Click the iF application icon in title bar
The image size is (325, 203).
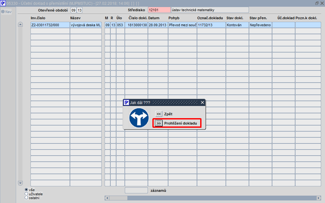(3, 3)
